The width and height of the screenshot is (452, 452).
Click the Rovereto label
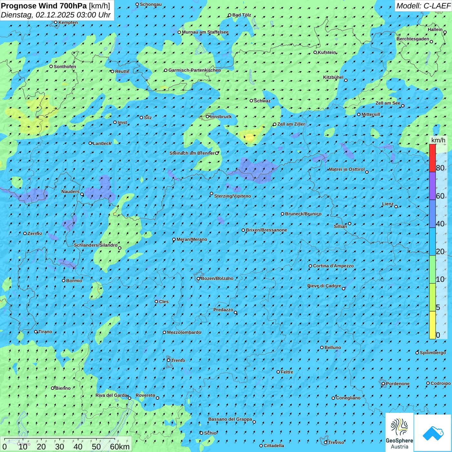tap(145, 395)
